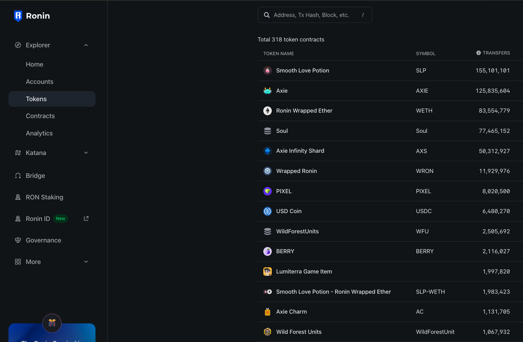
Task: Open Smooth Love Potion token link
Action: tap(303, 70)
